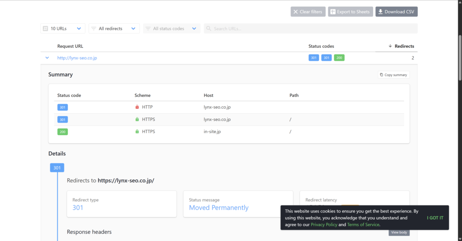Open the Terms of Service link
The height and width of the screenshot is (241, 462).
(363, 224)
